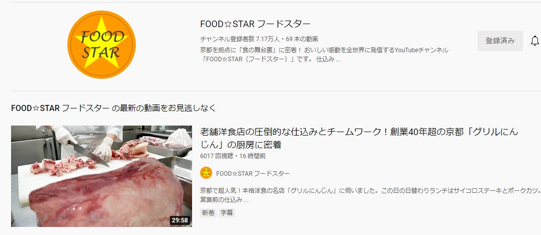Screen dimensions: 541x235
Task: Open the FOOD☆STAR フードスター channel title
Action: (x=255, y=24)
